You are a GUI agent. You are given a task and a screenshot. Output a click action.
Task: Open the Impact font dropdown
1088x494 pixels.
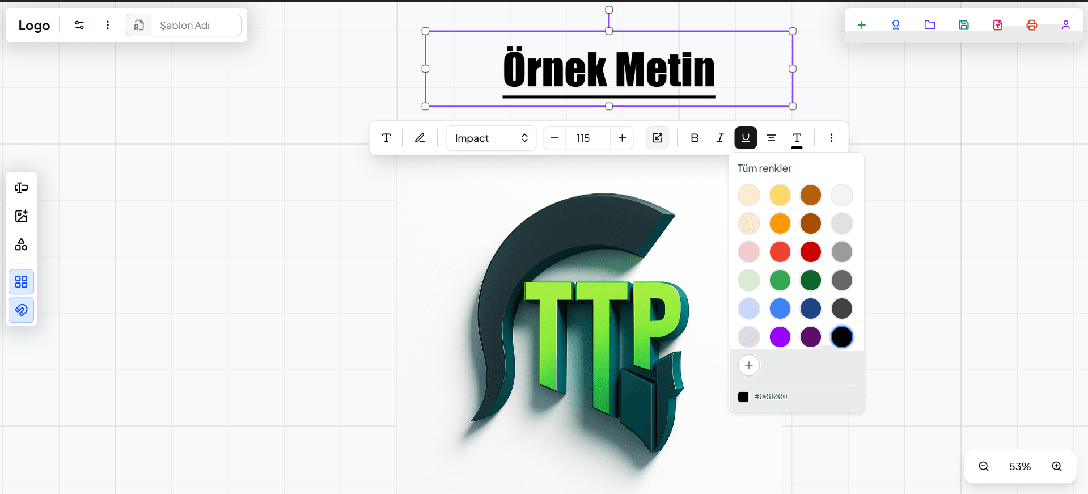pyautogui.click(x=490, y=138)
